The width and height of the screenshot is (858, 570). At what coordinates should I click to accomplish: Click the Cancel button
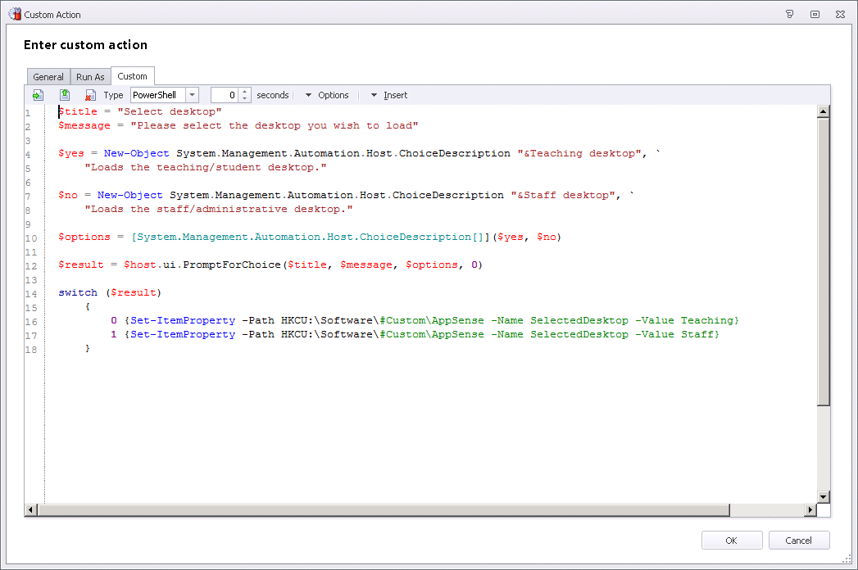click(799, 541)
